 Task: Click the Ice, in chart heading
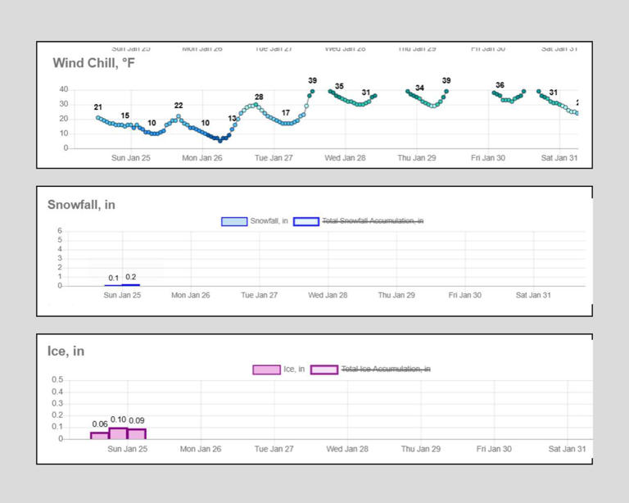66,351
